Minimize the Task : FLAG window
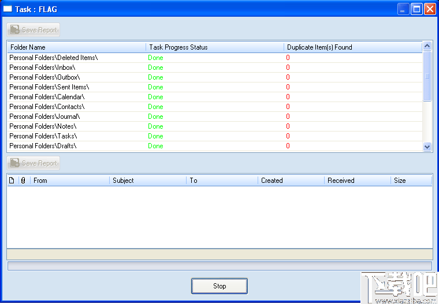This screenshot has width=439, height=304. pos(403,9)
